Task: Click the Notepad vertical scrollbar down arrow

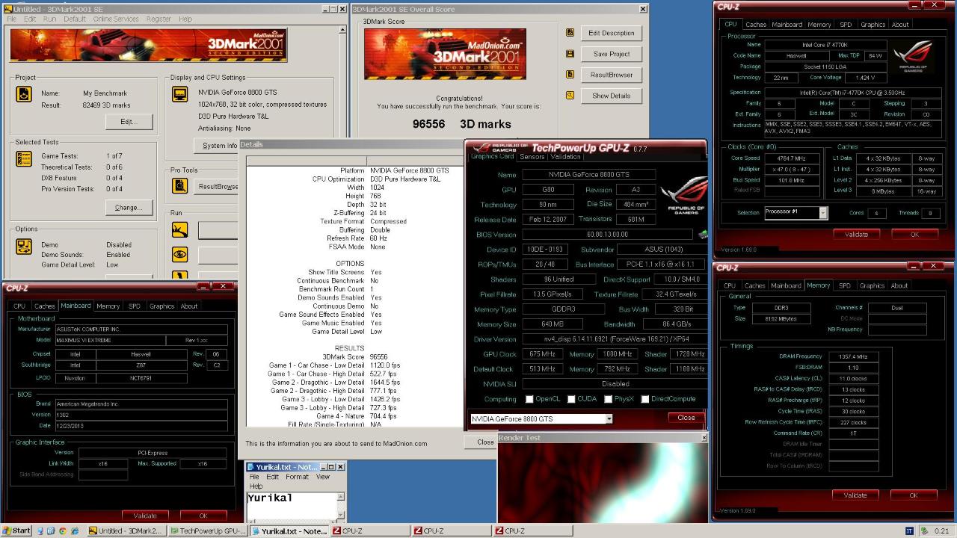Action: 341,516
